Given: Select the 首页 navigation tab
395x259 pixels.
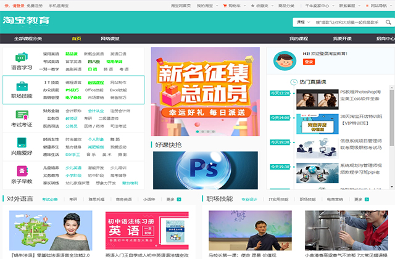Looking at the screenshot, I should coord(77,38).
